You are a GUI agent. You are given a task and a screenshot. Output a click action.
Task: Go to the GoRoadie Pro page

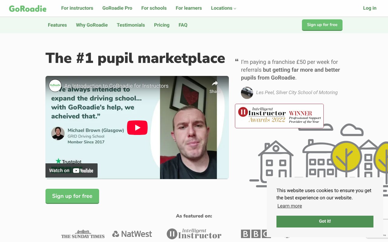pyautogui.click(x=117, y=8)
